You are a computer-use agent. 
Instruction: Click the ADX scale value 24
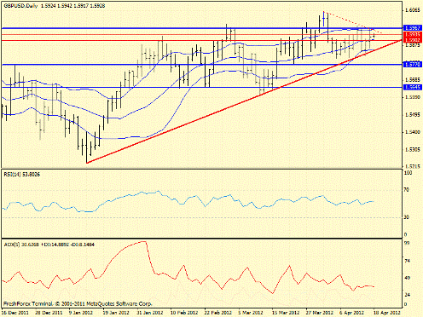(407, 295)
